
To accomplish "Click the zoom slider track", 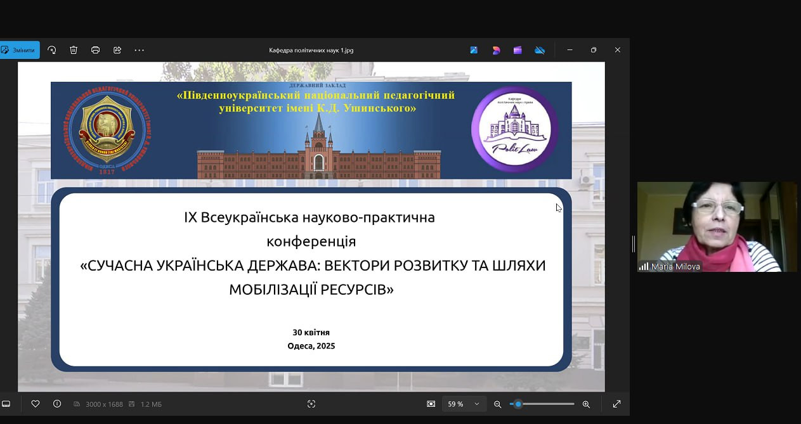I will [545, 404].
